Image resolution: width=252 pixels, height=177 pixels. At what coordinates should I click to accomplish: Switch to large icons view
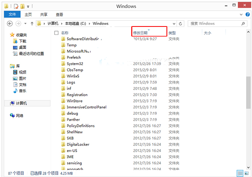coord(247,173)
